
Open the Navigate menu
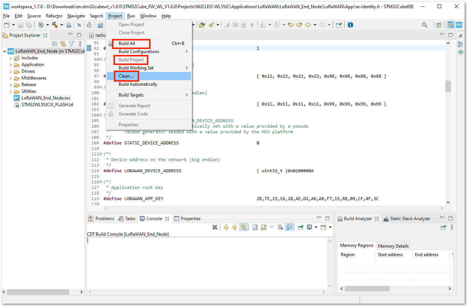(76, 16)
